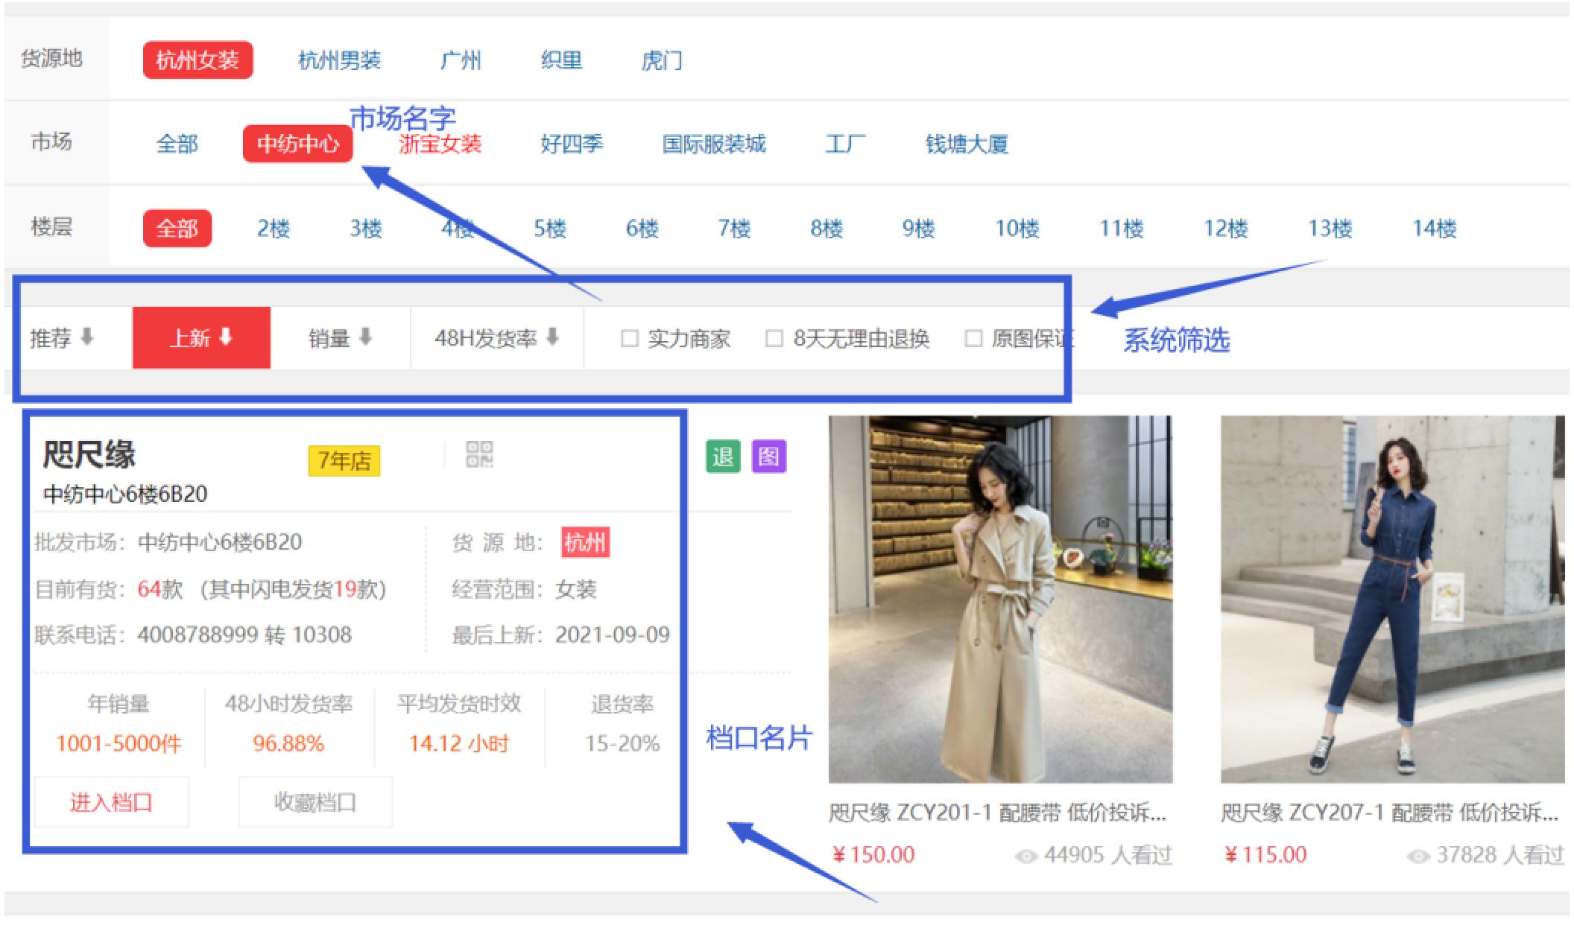
Task: Choose 广州 as source location
Action: (x=461, y=60)
